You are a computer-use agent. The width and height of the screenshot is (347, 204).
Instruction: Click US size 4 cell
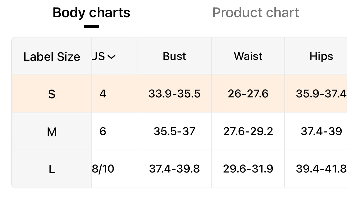[x=103, y=94]
